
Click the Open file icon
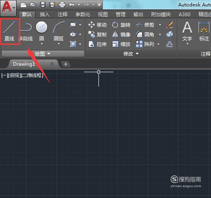33,5
